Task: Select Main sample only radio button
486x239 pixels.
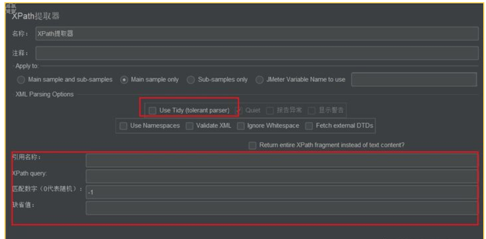Action: 124,80
